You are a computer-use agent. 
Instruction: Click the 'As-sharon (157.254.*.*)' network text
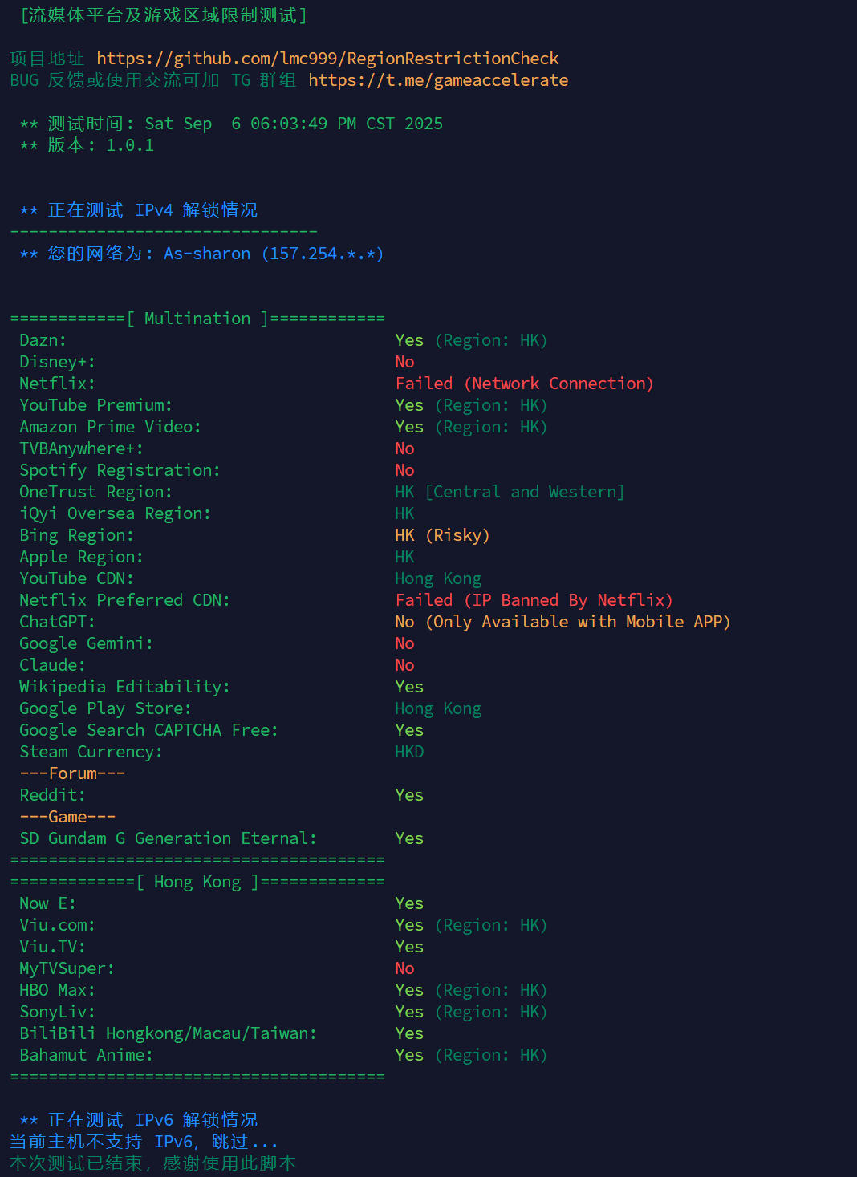[274, 254]
